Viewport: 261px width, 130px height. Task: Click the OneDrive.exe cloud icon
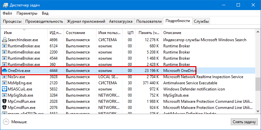tap(4, 71)
